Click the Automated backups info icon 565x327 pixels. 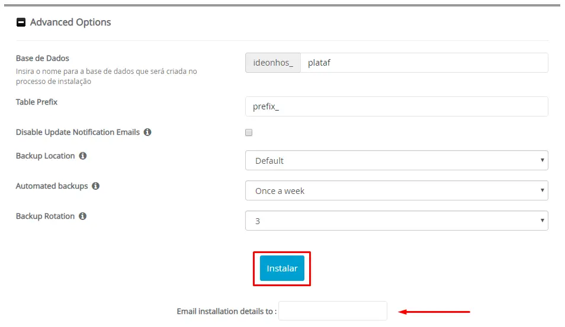(x=96, y=186)
